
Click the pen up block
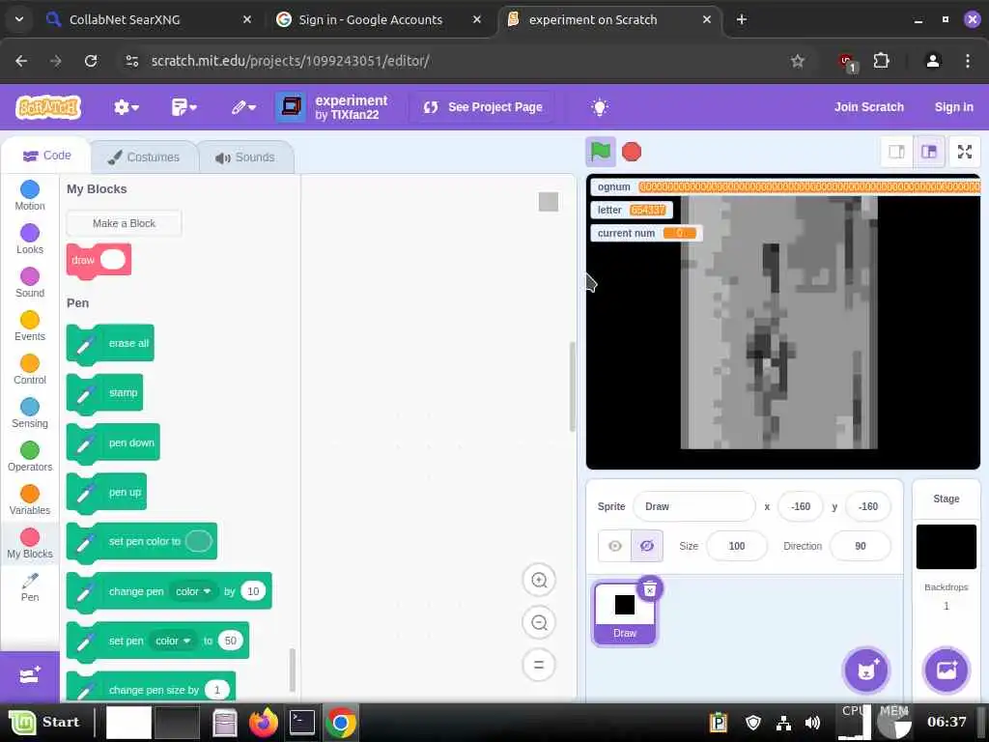106,493
